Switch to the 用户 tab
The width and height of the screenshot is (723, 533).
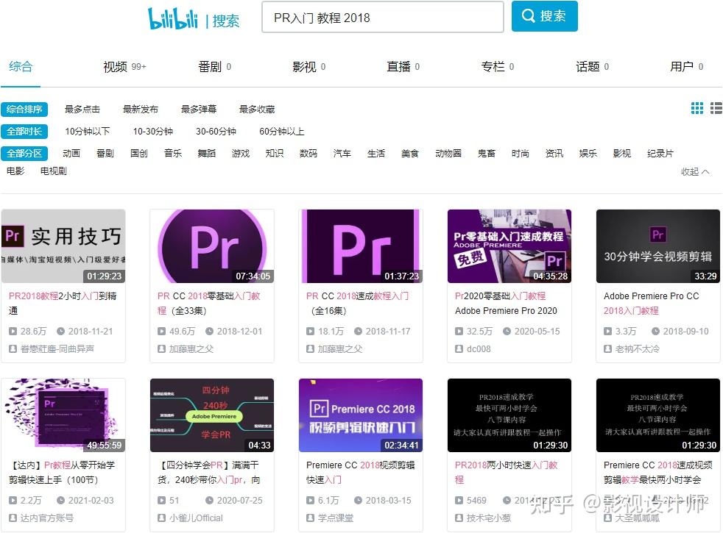click(683, 66)
